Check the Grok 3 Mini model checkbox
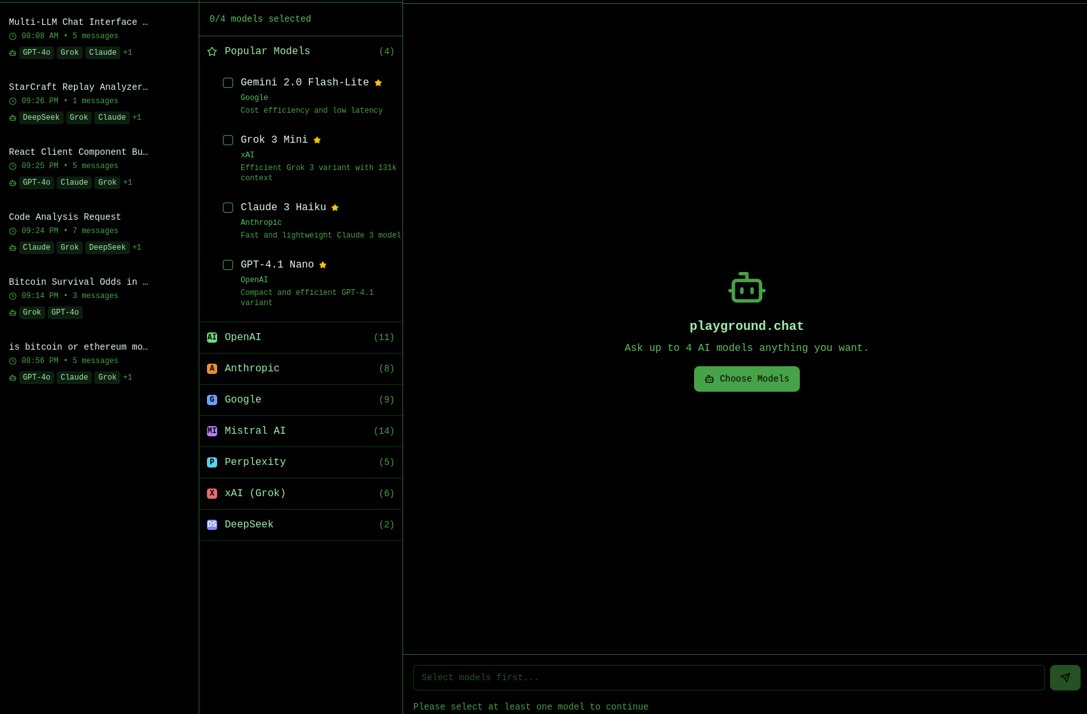 228,140
